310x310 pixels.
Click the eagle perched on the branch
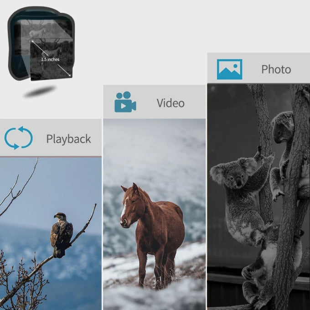[61, 233]
